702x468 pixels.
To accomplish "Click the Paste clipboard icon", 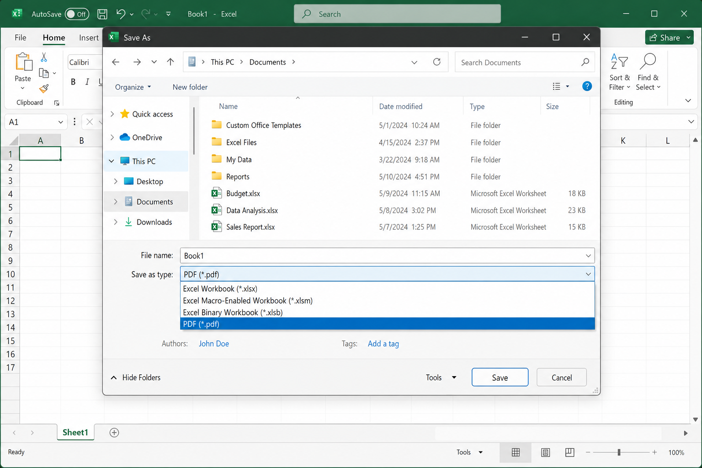I will tap(23, 63).
